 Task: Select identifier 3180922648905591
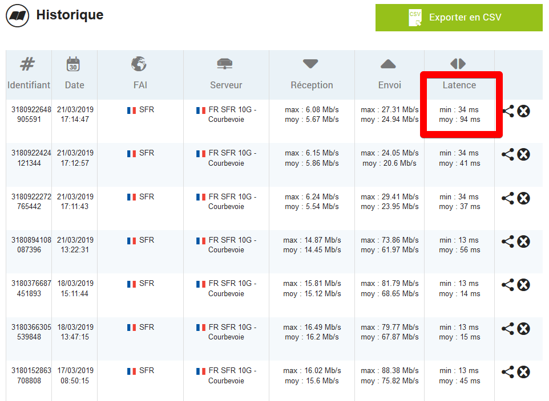(x=31, y=114)
